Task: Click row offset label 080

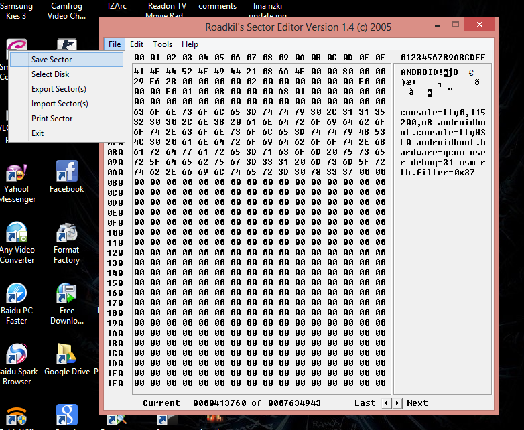Action: 115,152
